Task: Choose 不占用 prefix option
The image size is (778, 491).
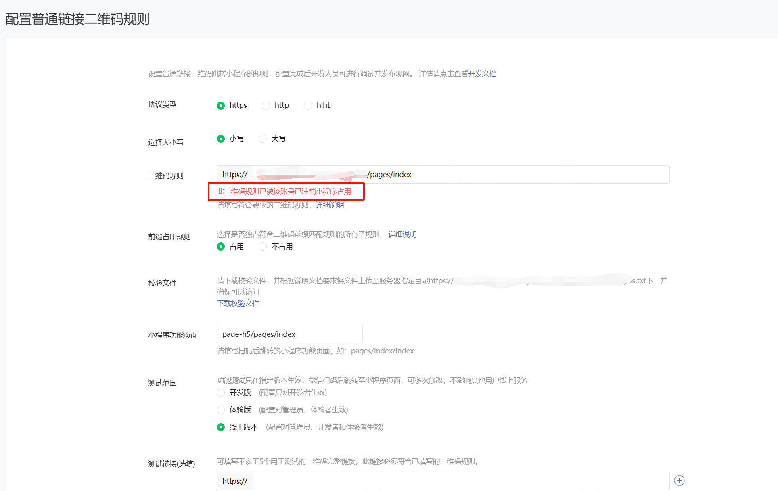Action: click(263, 247)
